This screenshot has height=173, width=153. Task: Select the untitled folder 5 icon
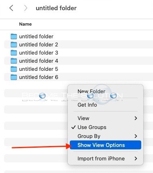coord(14,69)
